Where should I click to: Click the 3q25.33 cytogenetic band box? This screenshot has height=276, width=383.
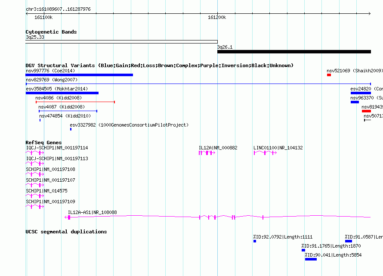click(121, 42)
